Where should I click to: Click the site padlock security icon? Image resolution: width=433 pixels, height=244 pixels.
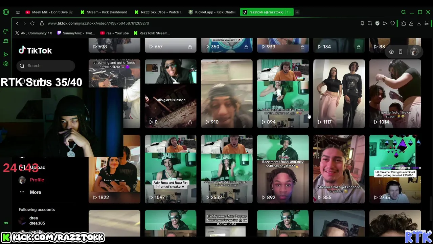42,23
